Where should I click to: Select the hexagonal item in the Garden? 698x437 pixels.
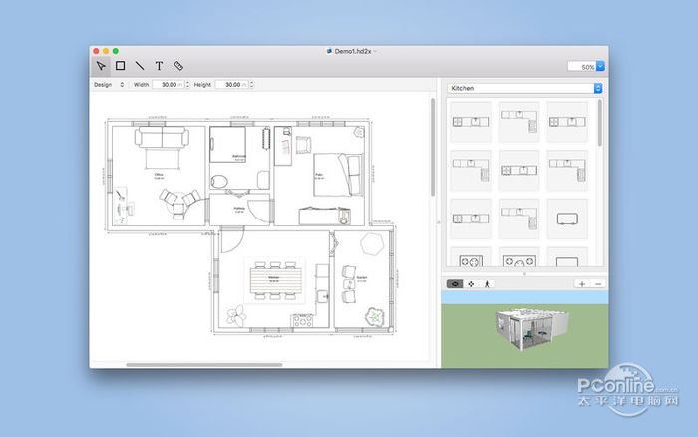pos(372,244)
